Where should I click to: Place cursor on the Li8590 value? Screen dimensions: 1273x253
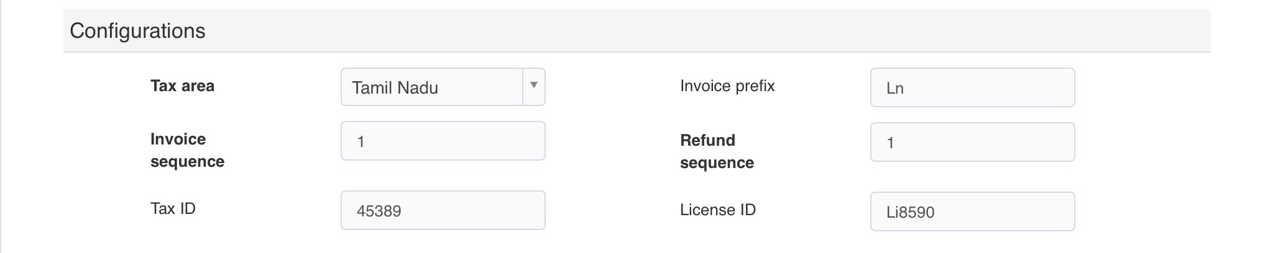click(x=910, y=212)
